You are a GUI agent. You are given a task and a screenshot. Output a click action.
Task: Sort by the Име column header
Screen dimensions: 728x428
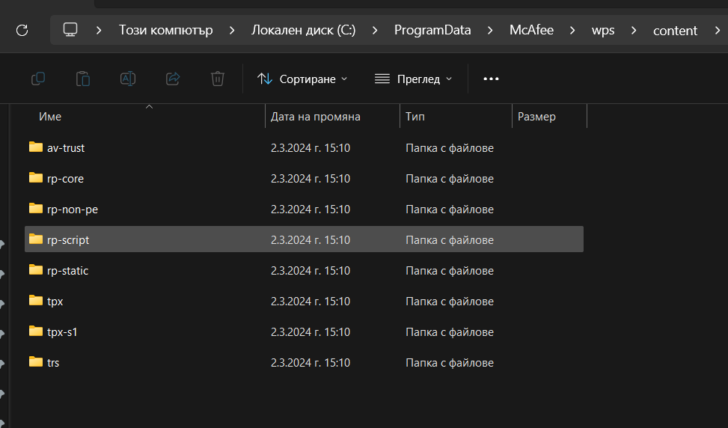50,117
